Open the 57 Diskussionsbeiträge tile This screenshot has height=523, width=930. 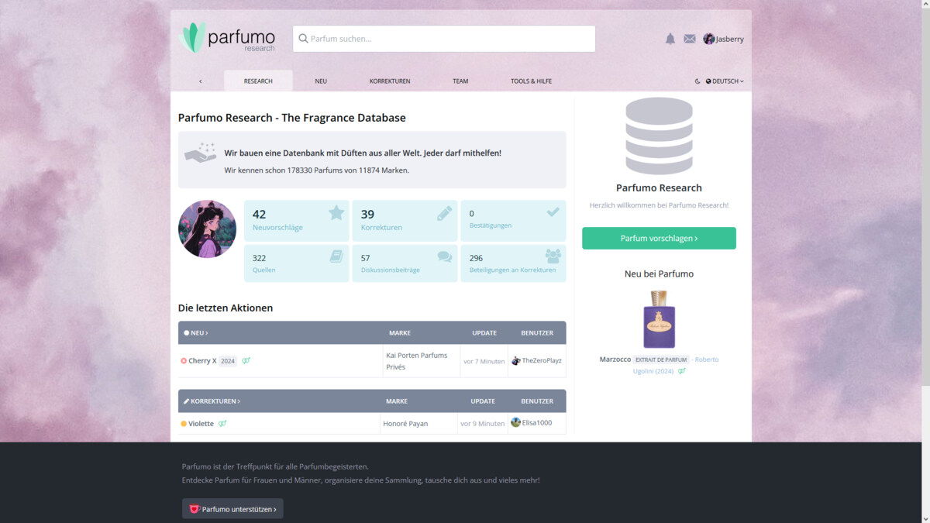point(405,263)
